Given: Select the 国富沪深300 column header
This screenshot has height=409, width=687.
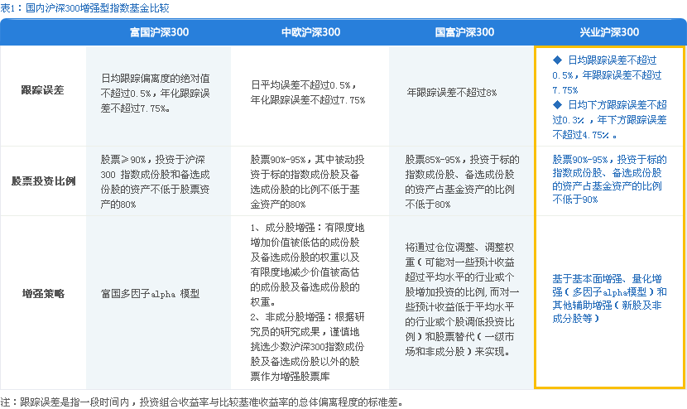Looking at the screenshot, I should coord(464,32).
